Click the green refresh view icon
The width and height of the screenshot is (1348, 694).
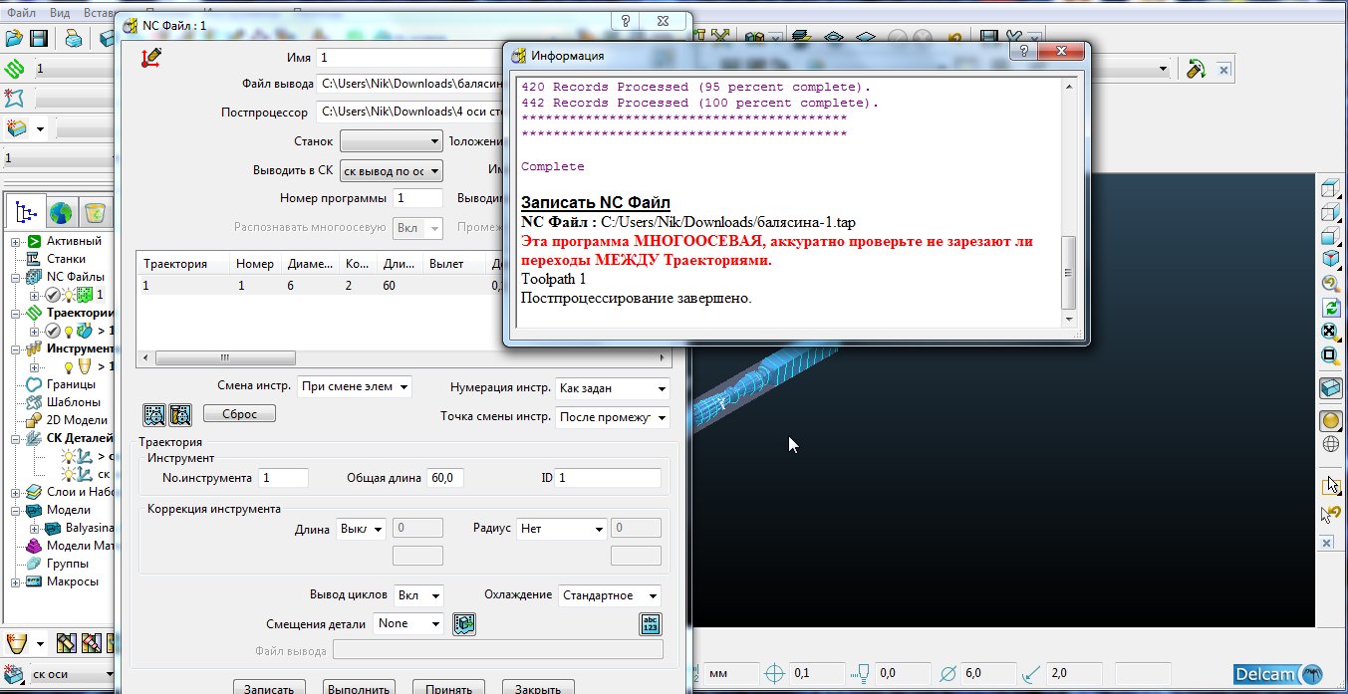tap(1330, 308)
